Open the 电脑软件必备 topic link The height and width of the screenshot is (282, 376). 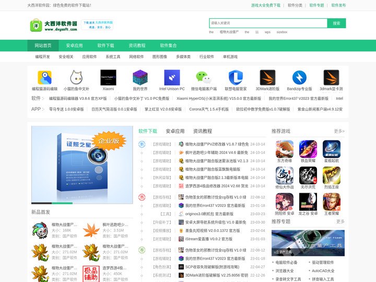tap(286, 263)
